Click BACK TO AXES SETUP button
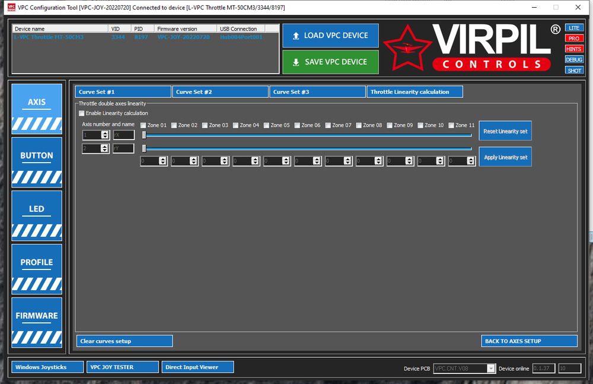The height and width of the screenshot is (384, 593). tap(529, 341)
